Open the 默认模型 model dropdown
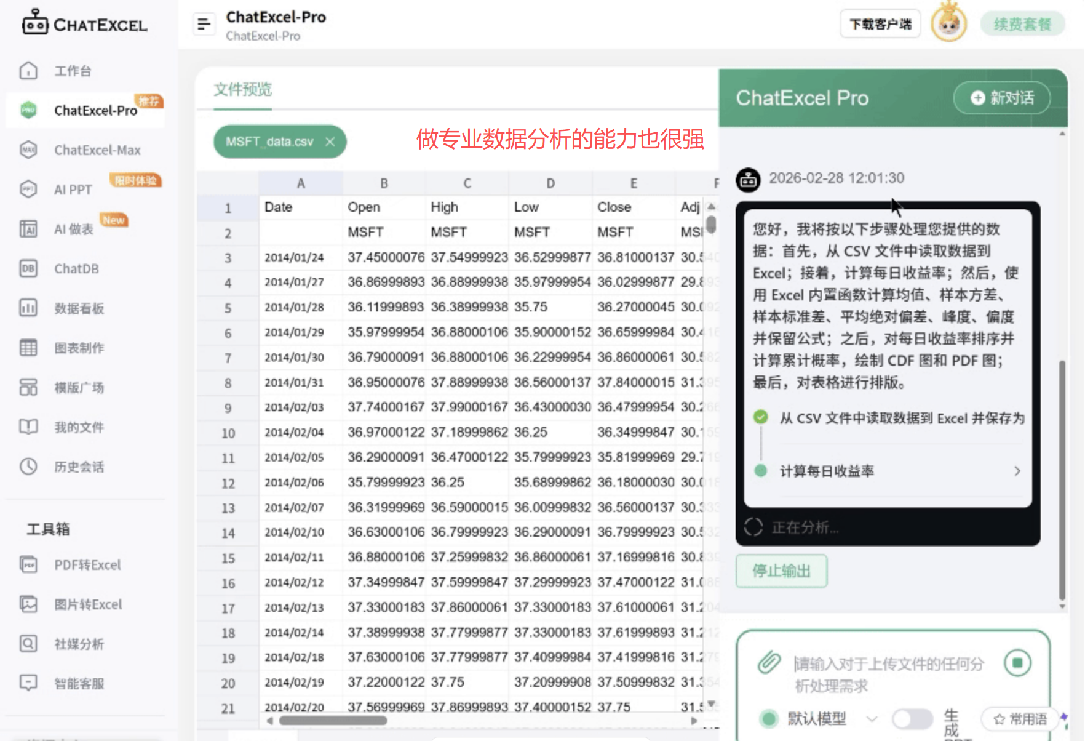 click(x=872, y=718)
